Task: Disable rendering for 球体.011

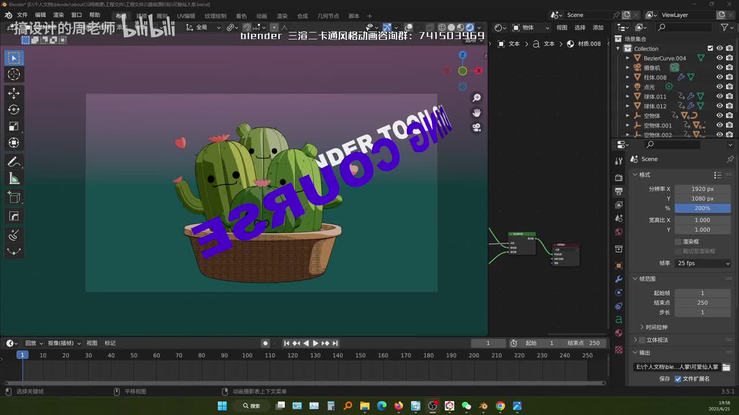Action: [x=730, y=96]
